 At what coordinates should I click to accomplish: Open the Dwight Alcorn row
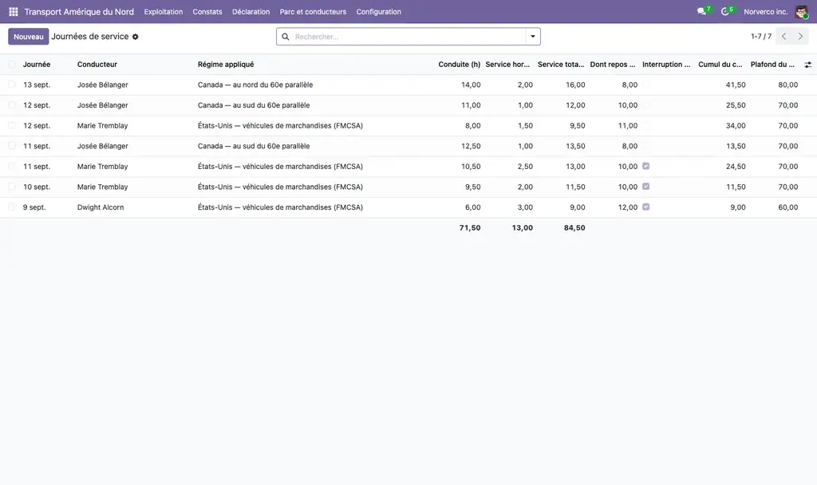(408, 207)
